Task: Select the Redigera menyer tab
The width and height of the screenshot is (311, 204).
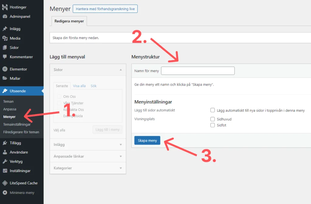Action: click(69, 21)
